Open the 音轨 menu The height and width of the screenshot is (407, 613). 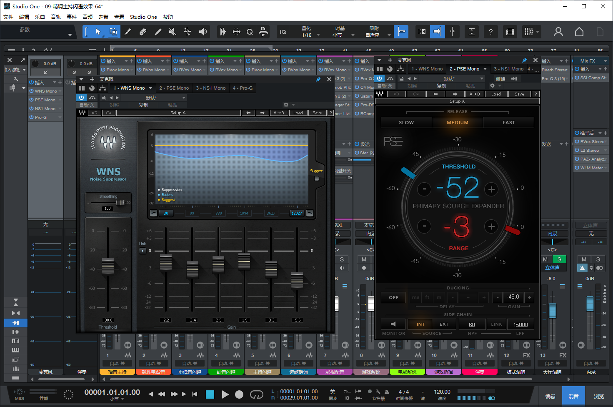point(56,17)
